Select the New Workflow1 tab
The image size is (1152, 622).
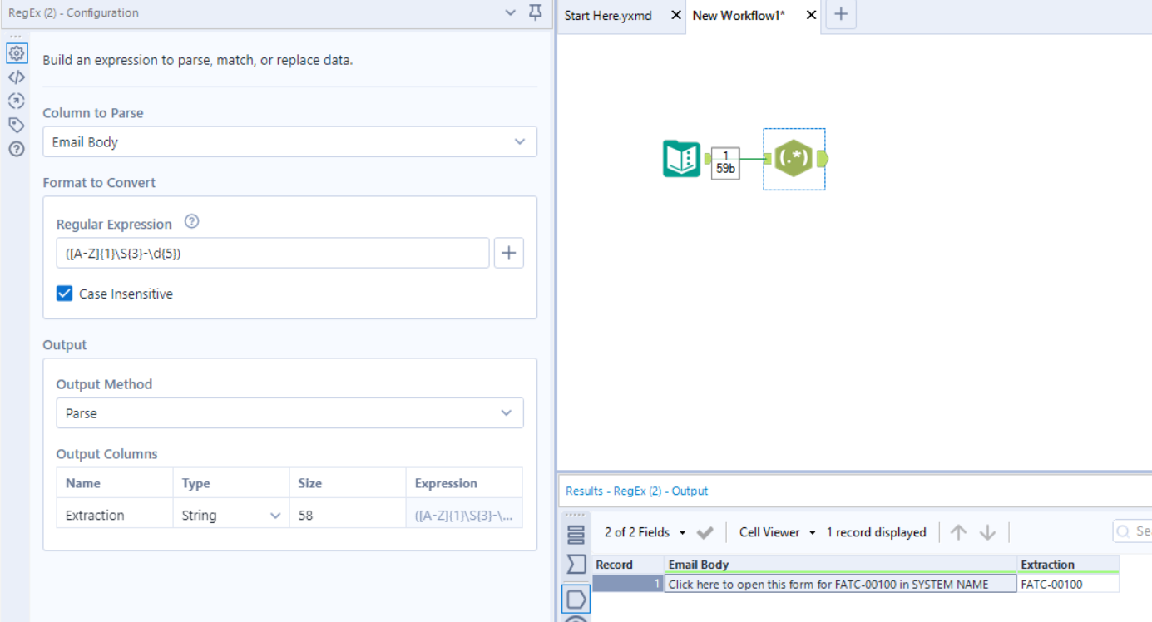[x=739, y=15]
